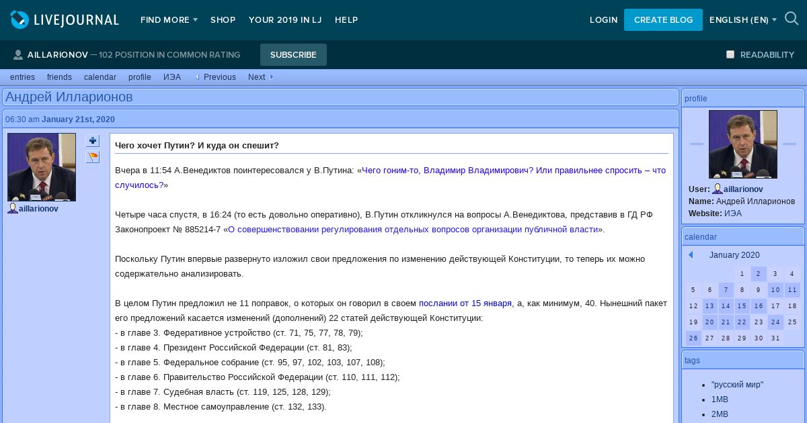Click the author avatar photo in post
The width and height of the screenshot is (807, 423).
click(x=42, y=167)
